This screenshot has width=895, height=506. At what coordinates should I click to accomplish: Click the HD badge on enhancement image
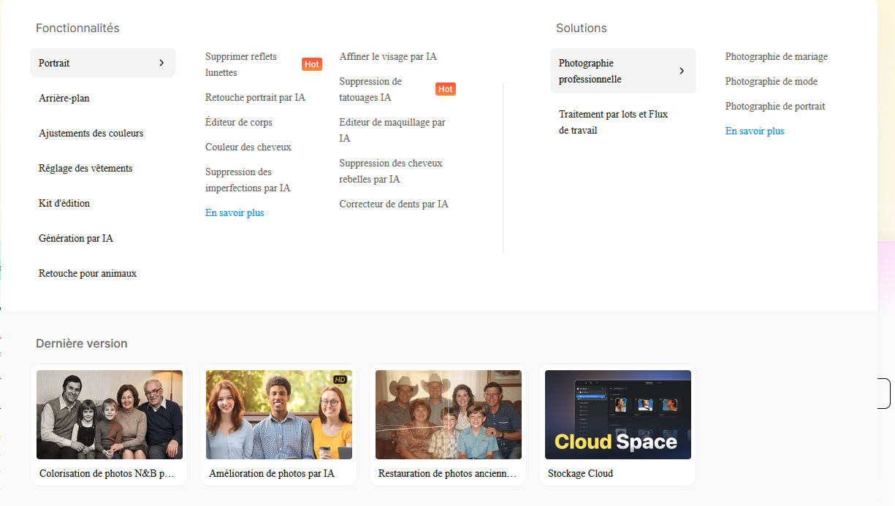click(340, 380)
